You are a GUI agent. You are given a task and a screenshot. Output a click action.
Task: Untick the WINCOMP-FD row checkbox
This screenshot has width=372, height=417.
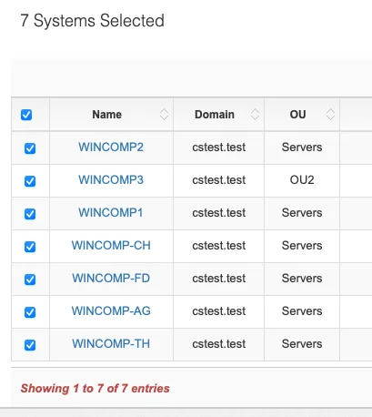(30, 280)
